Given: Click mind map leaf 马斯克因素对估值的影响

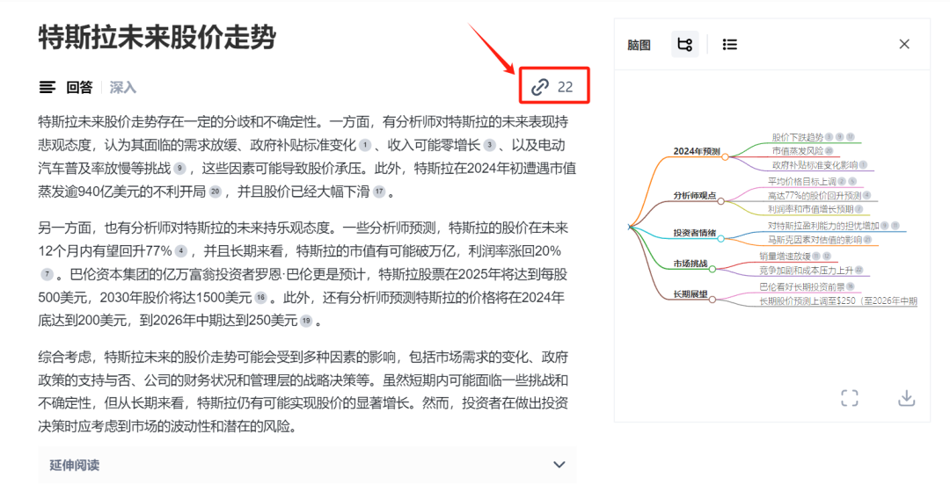Looking at the screenshot, I should pyautogui.click(x=815, y=240).
